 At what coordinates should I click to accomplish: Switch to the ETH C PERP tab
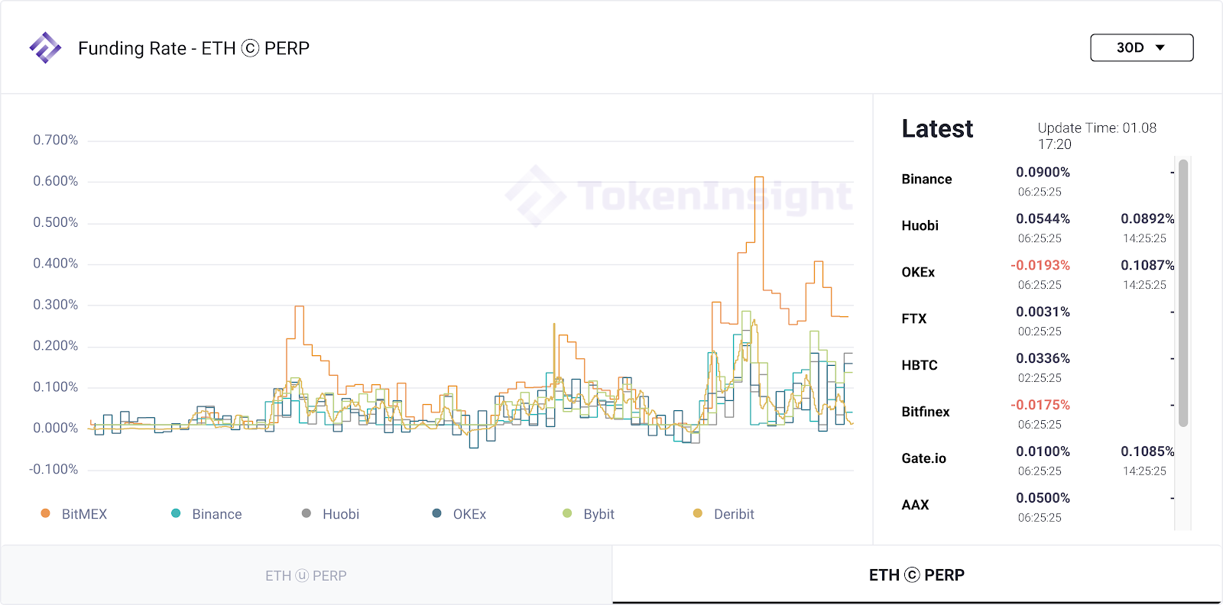click(916, 575)
